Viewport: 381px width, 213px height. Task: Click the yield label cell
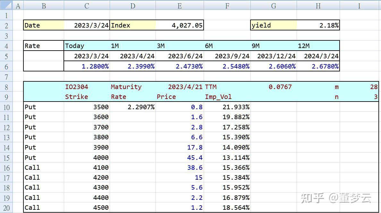pyautogui.click(x=274, y=25)
